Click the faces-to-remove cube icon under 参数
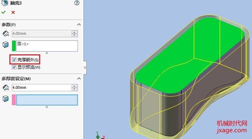The height and width of the screenshot is (139, 252). tap(6, 45)
